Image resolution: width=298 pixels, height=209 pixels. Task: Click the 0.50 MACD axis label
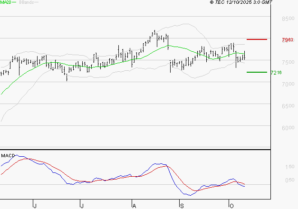coord(290,180)
